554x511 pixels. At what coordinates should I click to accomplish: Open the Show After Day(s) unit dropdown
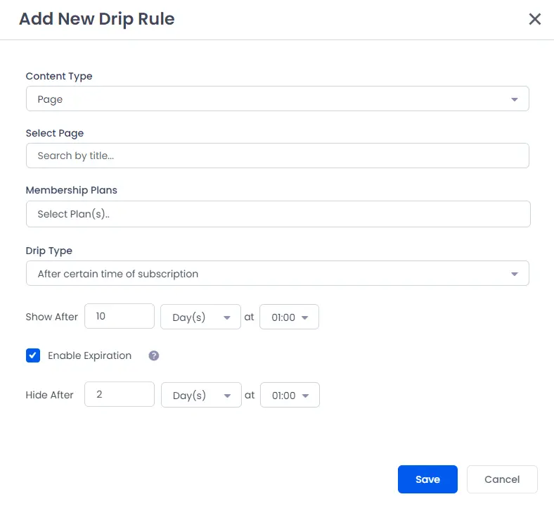201,317
